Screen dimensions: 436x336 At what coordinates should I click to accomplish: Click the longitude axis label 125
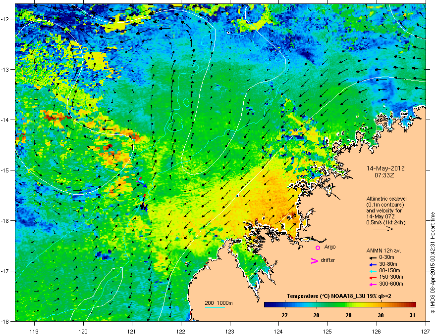tap(327, 331)
